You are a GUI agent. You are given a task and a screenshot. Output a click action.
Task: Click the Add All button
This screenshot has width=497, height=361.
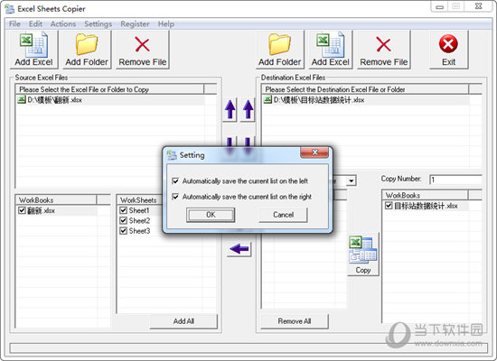pos(183,321)
